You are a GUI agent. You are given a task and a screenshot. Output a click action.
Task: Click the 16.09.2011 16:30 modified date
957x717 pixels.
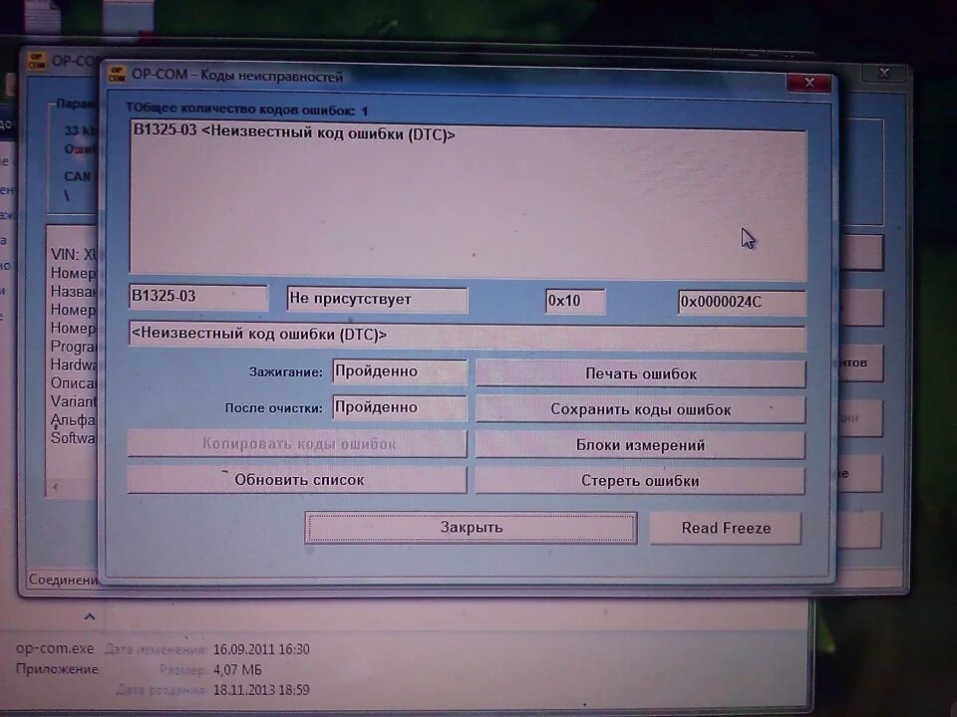(x=261, y=649)
